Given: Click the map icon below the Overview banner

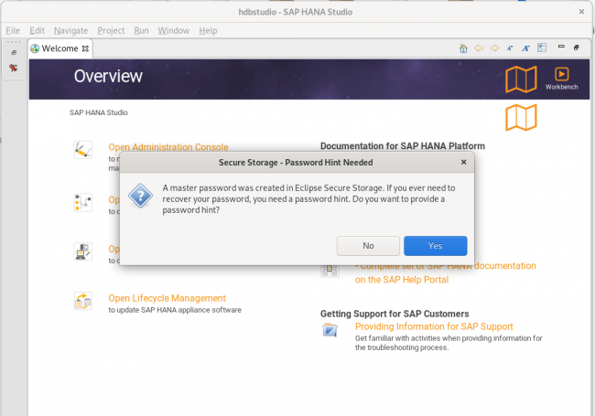Looking at the screenshot, I should pyautogui.click(x=521, y=117).
